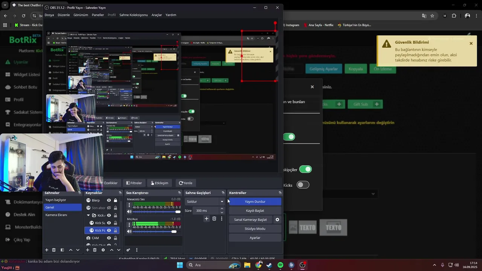
Task: Open Filtreler for the selected source
Action: click(x=134, y=183)
